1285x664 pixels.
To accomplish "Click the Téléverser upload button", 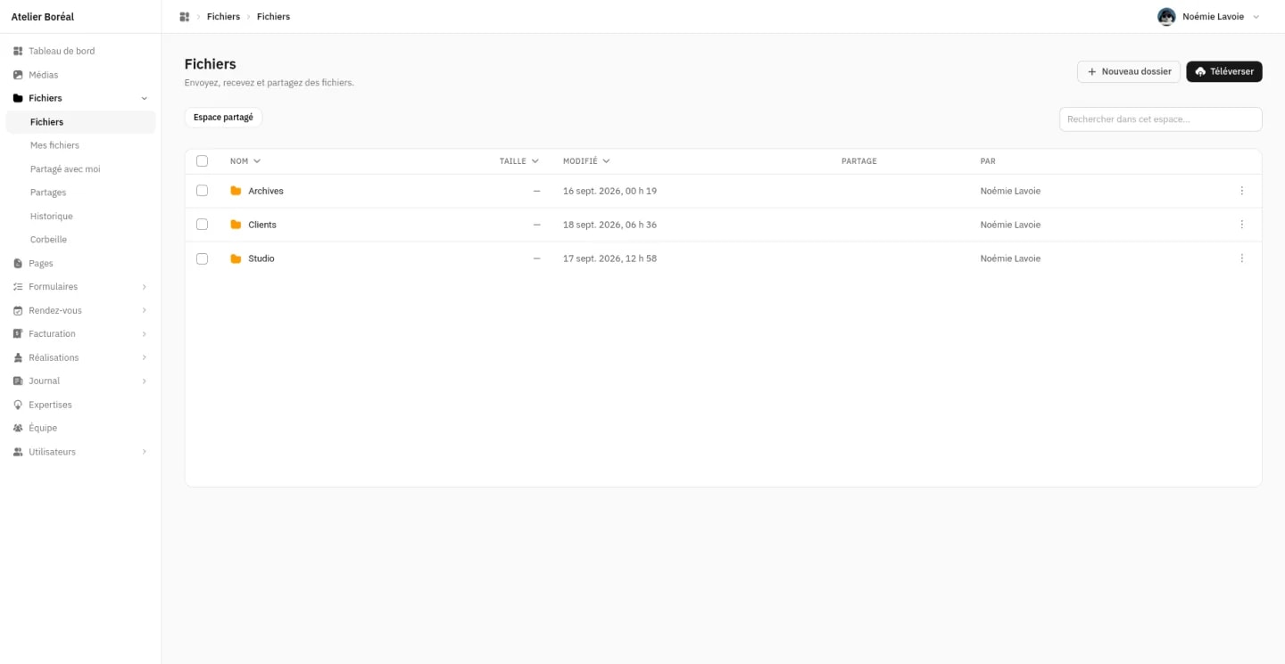I will point(1223,71).
